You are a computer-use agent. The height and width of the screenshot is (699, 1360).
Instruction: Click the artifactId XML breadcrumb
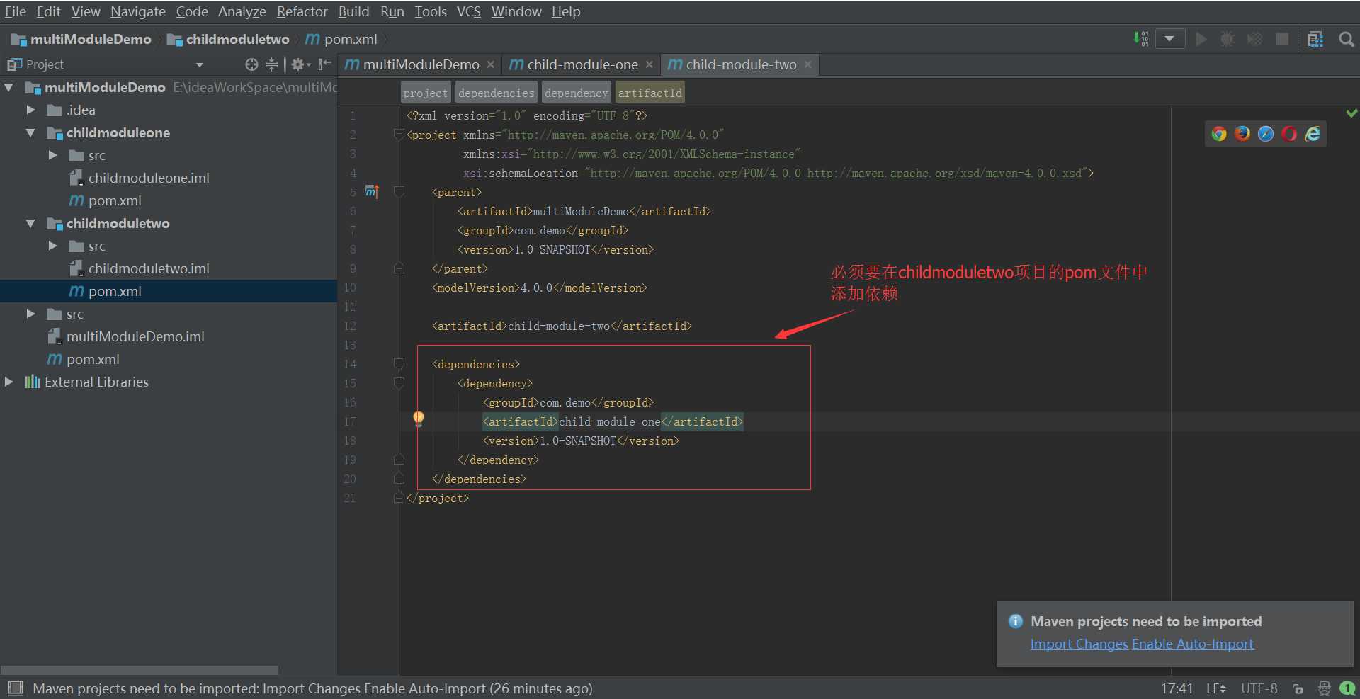tap(650, 93)
